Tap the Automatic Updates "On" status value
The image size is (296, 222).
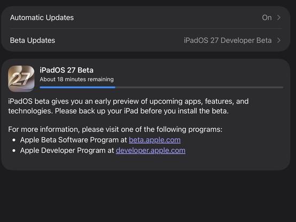pos(267,18)
